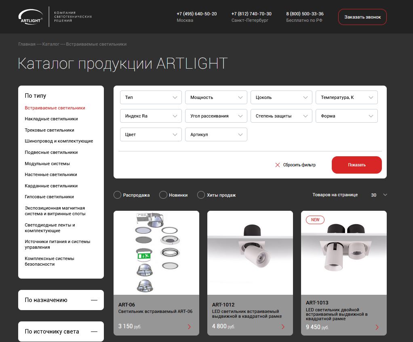Call toll-free number 8 (800) 500-33-36
This screenshot has height=342, width=413.
click(305, 14)
